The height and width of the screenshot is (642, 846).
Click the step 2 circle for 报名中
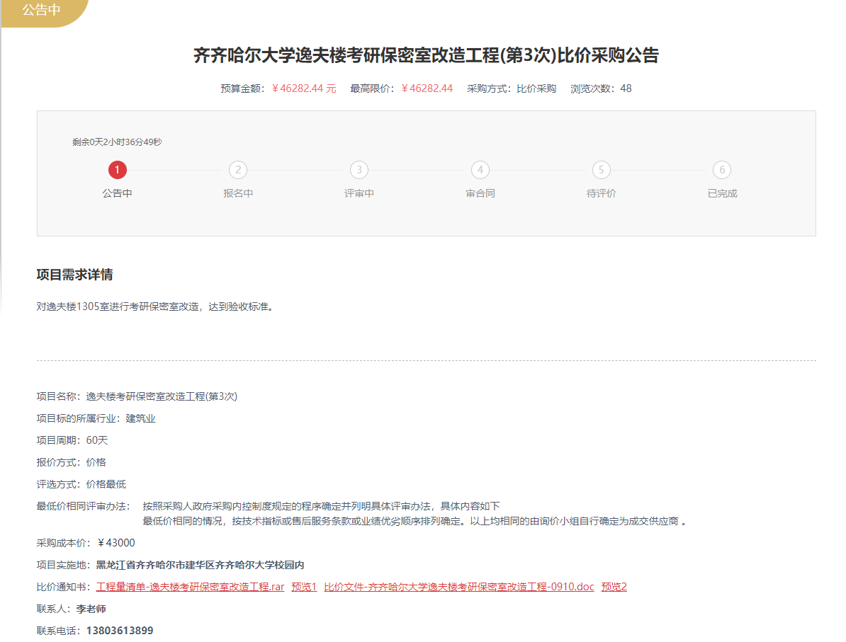238,170
